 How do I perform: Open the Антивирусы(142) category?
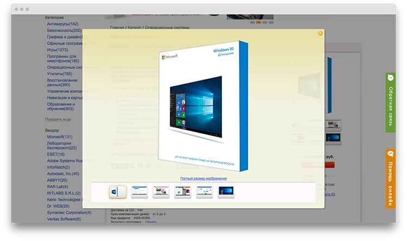tap(63, 24)
